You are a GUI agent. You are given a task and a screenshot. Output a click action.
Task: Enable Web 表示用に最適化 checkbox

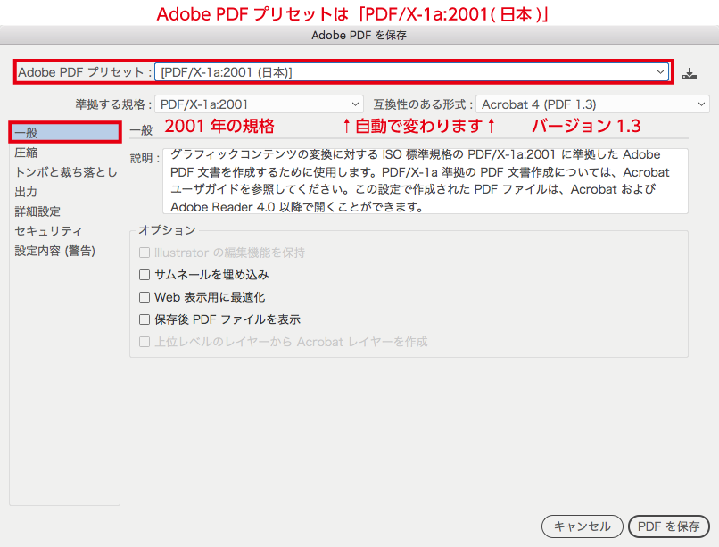click(145, 297)
